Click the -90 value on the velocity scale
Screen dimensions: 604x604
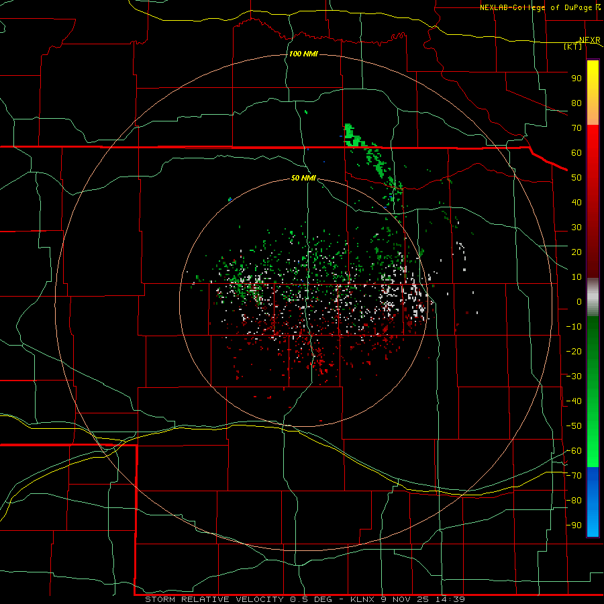(x=574, y=525)
